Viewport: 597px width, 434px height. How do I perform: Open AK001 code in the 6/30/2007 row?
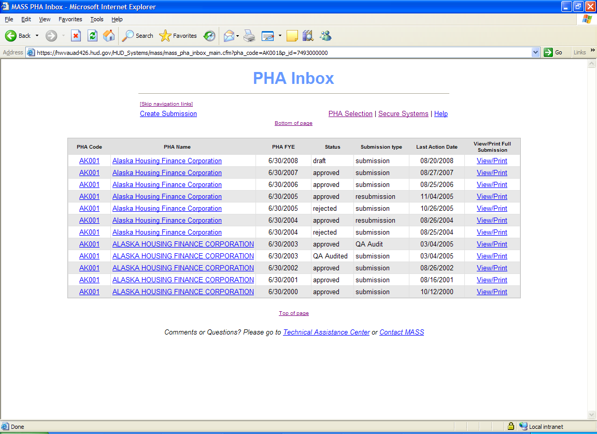(x=89, y=172)
